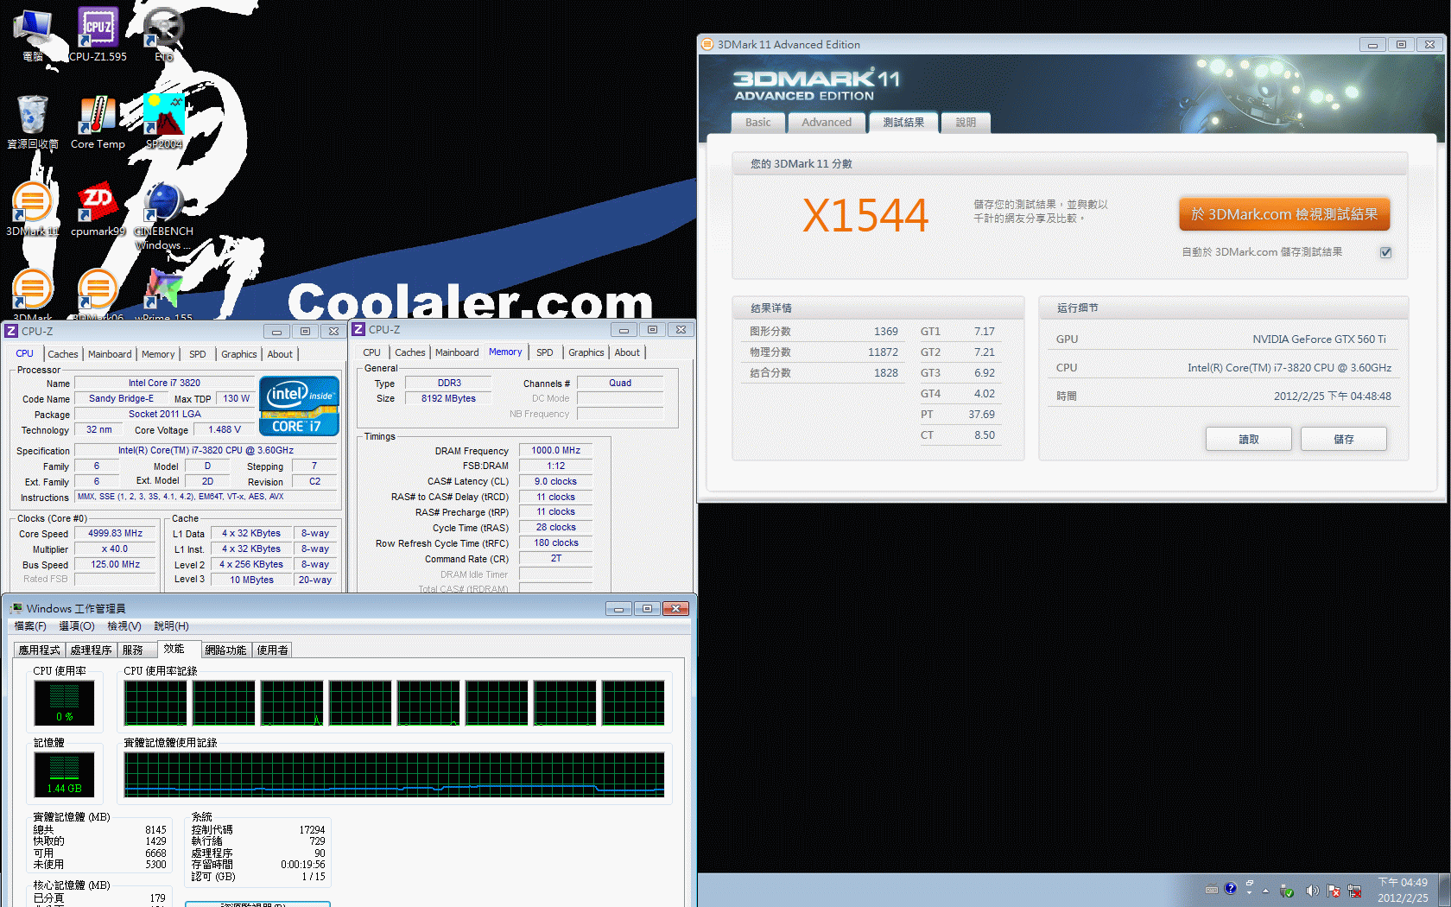Select CPU tab in right CPU-Z window
Viewport: 1451px width, 907px height.
click(x=372, y=352)
